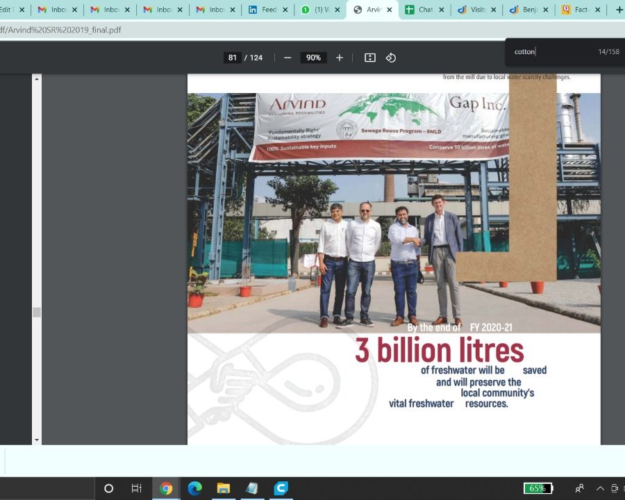
Task: Open Cortana search circle on taskbar
Action: pos(108,488)
